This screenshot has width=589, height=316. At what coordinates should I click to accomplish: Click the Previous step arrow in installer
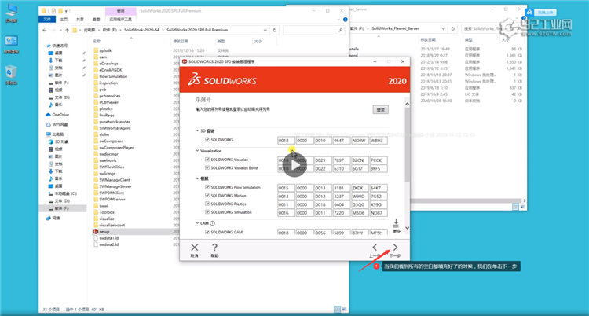pyautogui.click(x=375, y=248)
